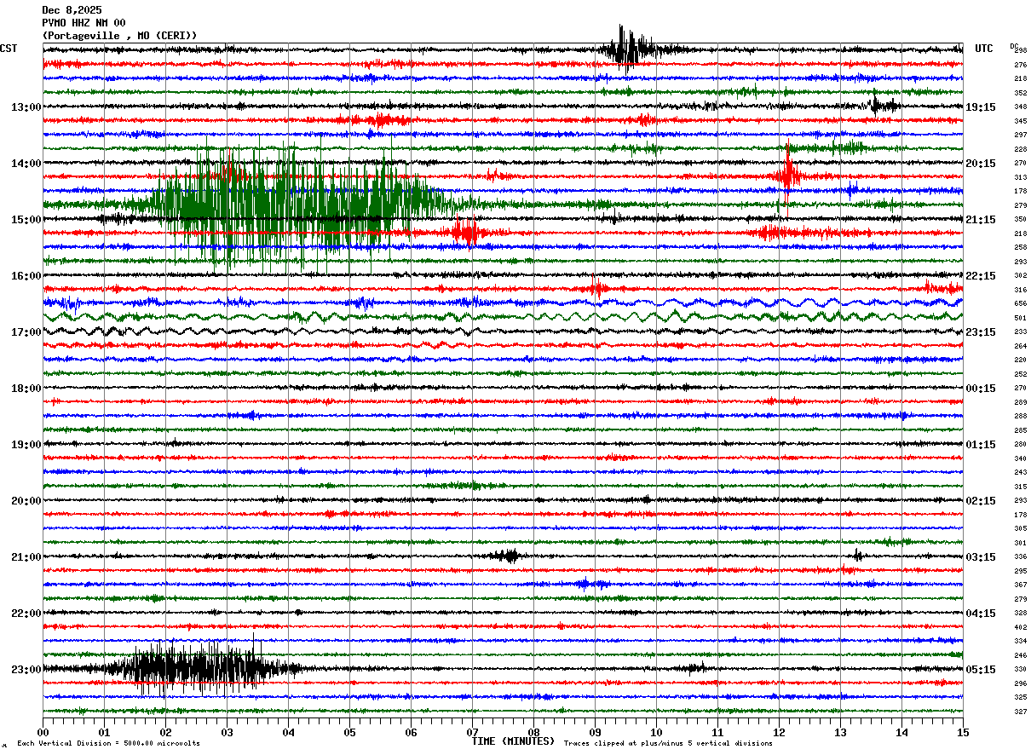This screenshot has width=1031, height=755.
Task: Click the DC offset value 501
Action: [x=1020, y=318]
